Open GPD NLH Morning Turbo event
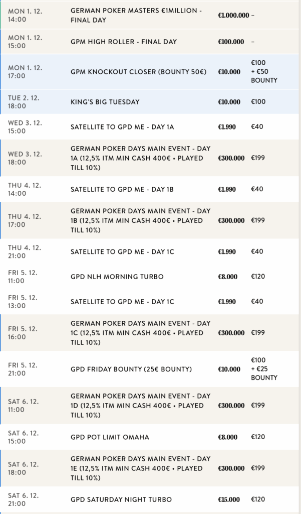Image resolution: width=301 pixels, height=514 pixels. tap(117, 277)
